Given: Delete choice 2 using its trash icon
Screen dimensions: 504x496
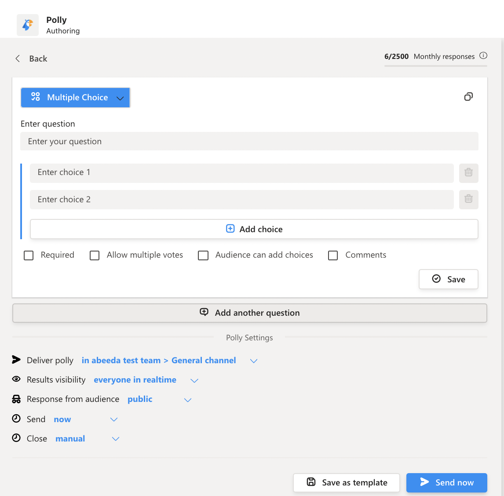Looking at the screenshot, I should coord(468,200).
